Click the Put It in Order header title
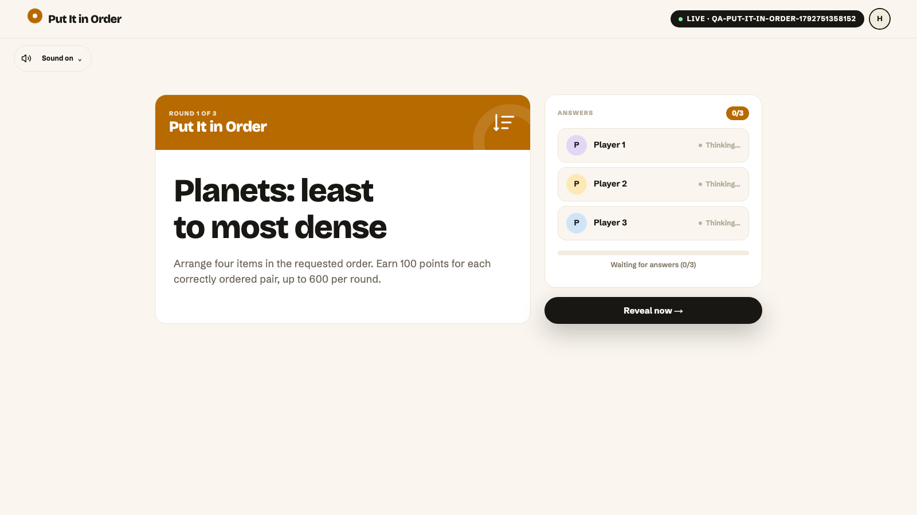Image resolution: width=917 pixels, height=515 pixels. click(85, 19)
